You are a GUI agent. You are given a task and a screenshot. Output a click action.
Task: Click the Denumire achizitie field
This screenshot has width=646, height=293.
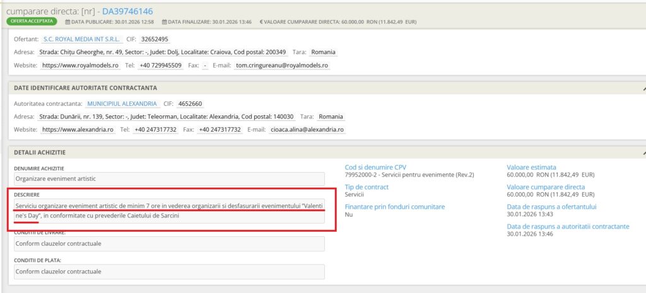coord(168,179)
